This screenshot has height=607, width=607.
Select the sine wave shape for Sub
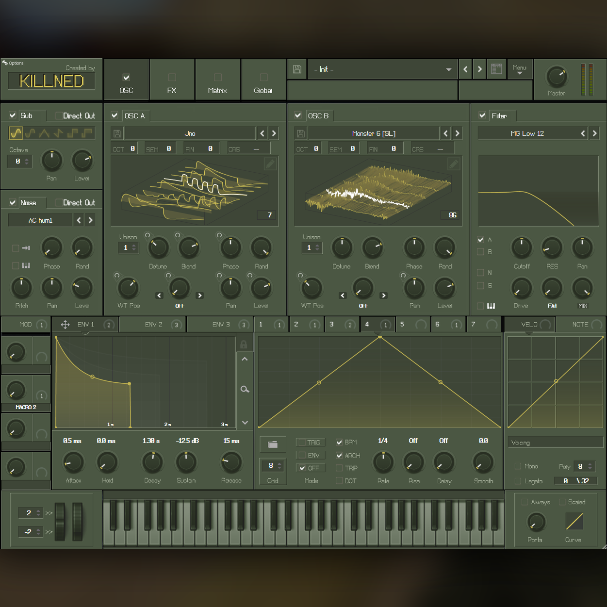point(16,132)
